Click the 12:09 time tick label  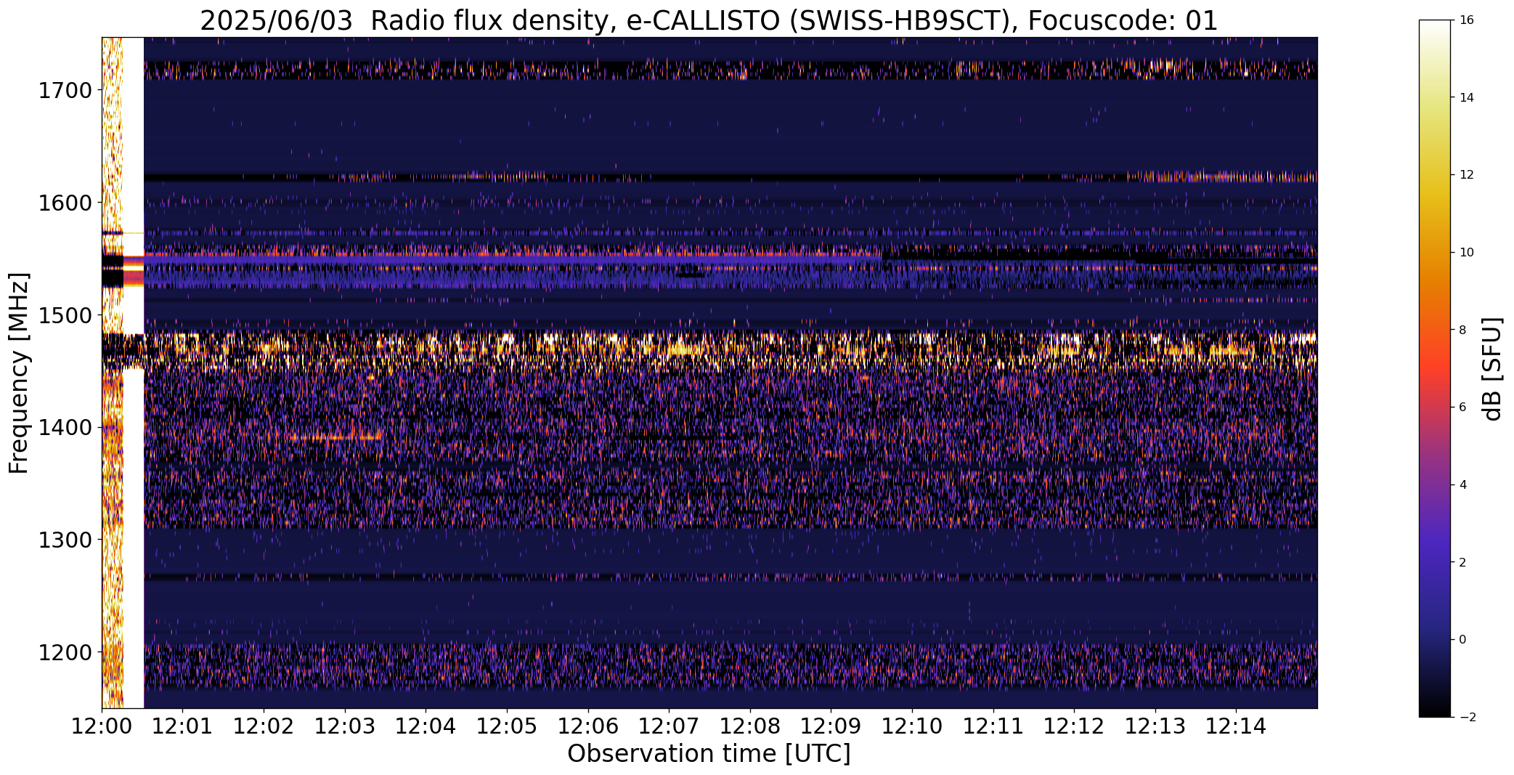tap(831, 726)
